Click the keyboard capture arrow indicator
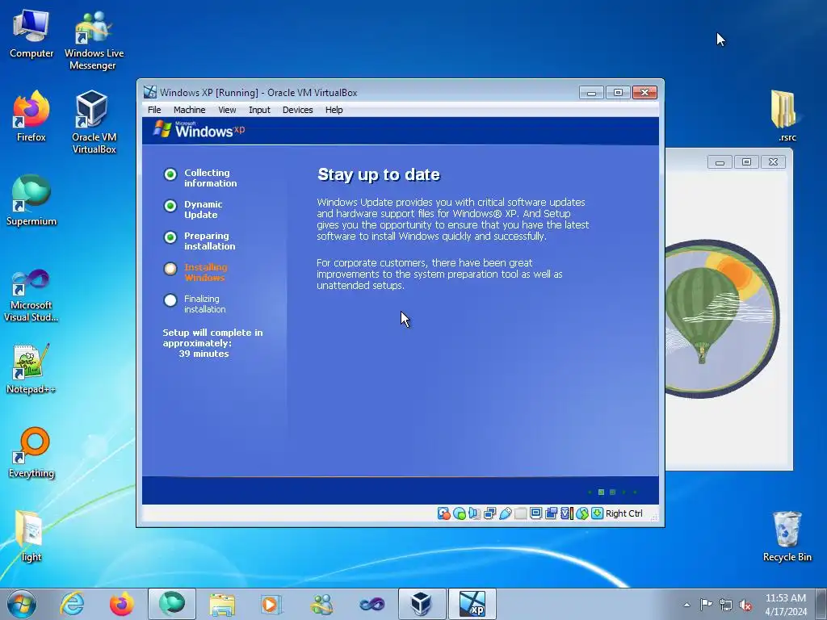The width and height of the screenshot is (827, 620). (597, 513)
